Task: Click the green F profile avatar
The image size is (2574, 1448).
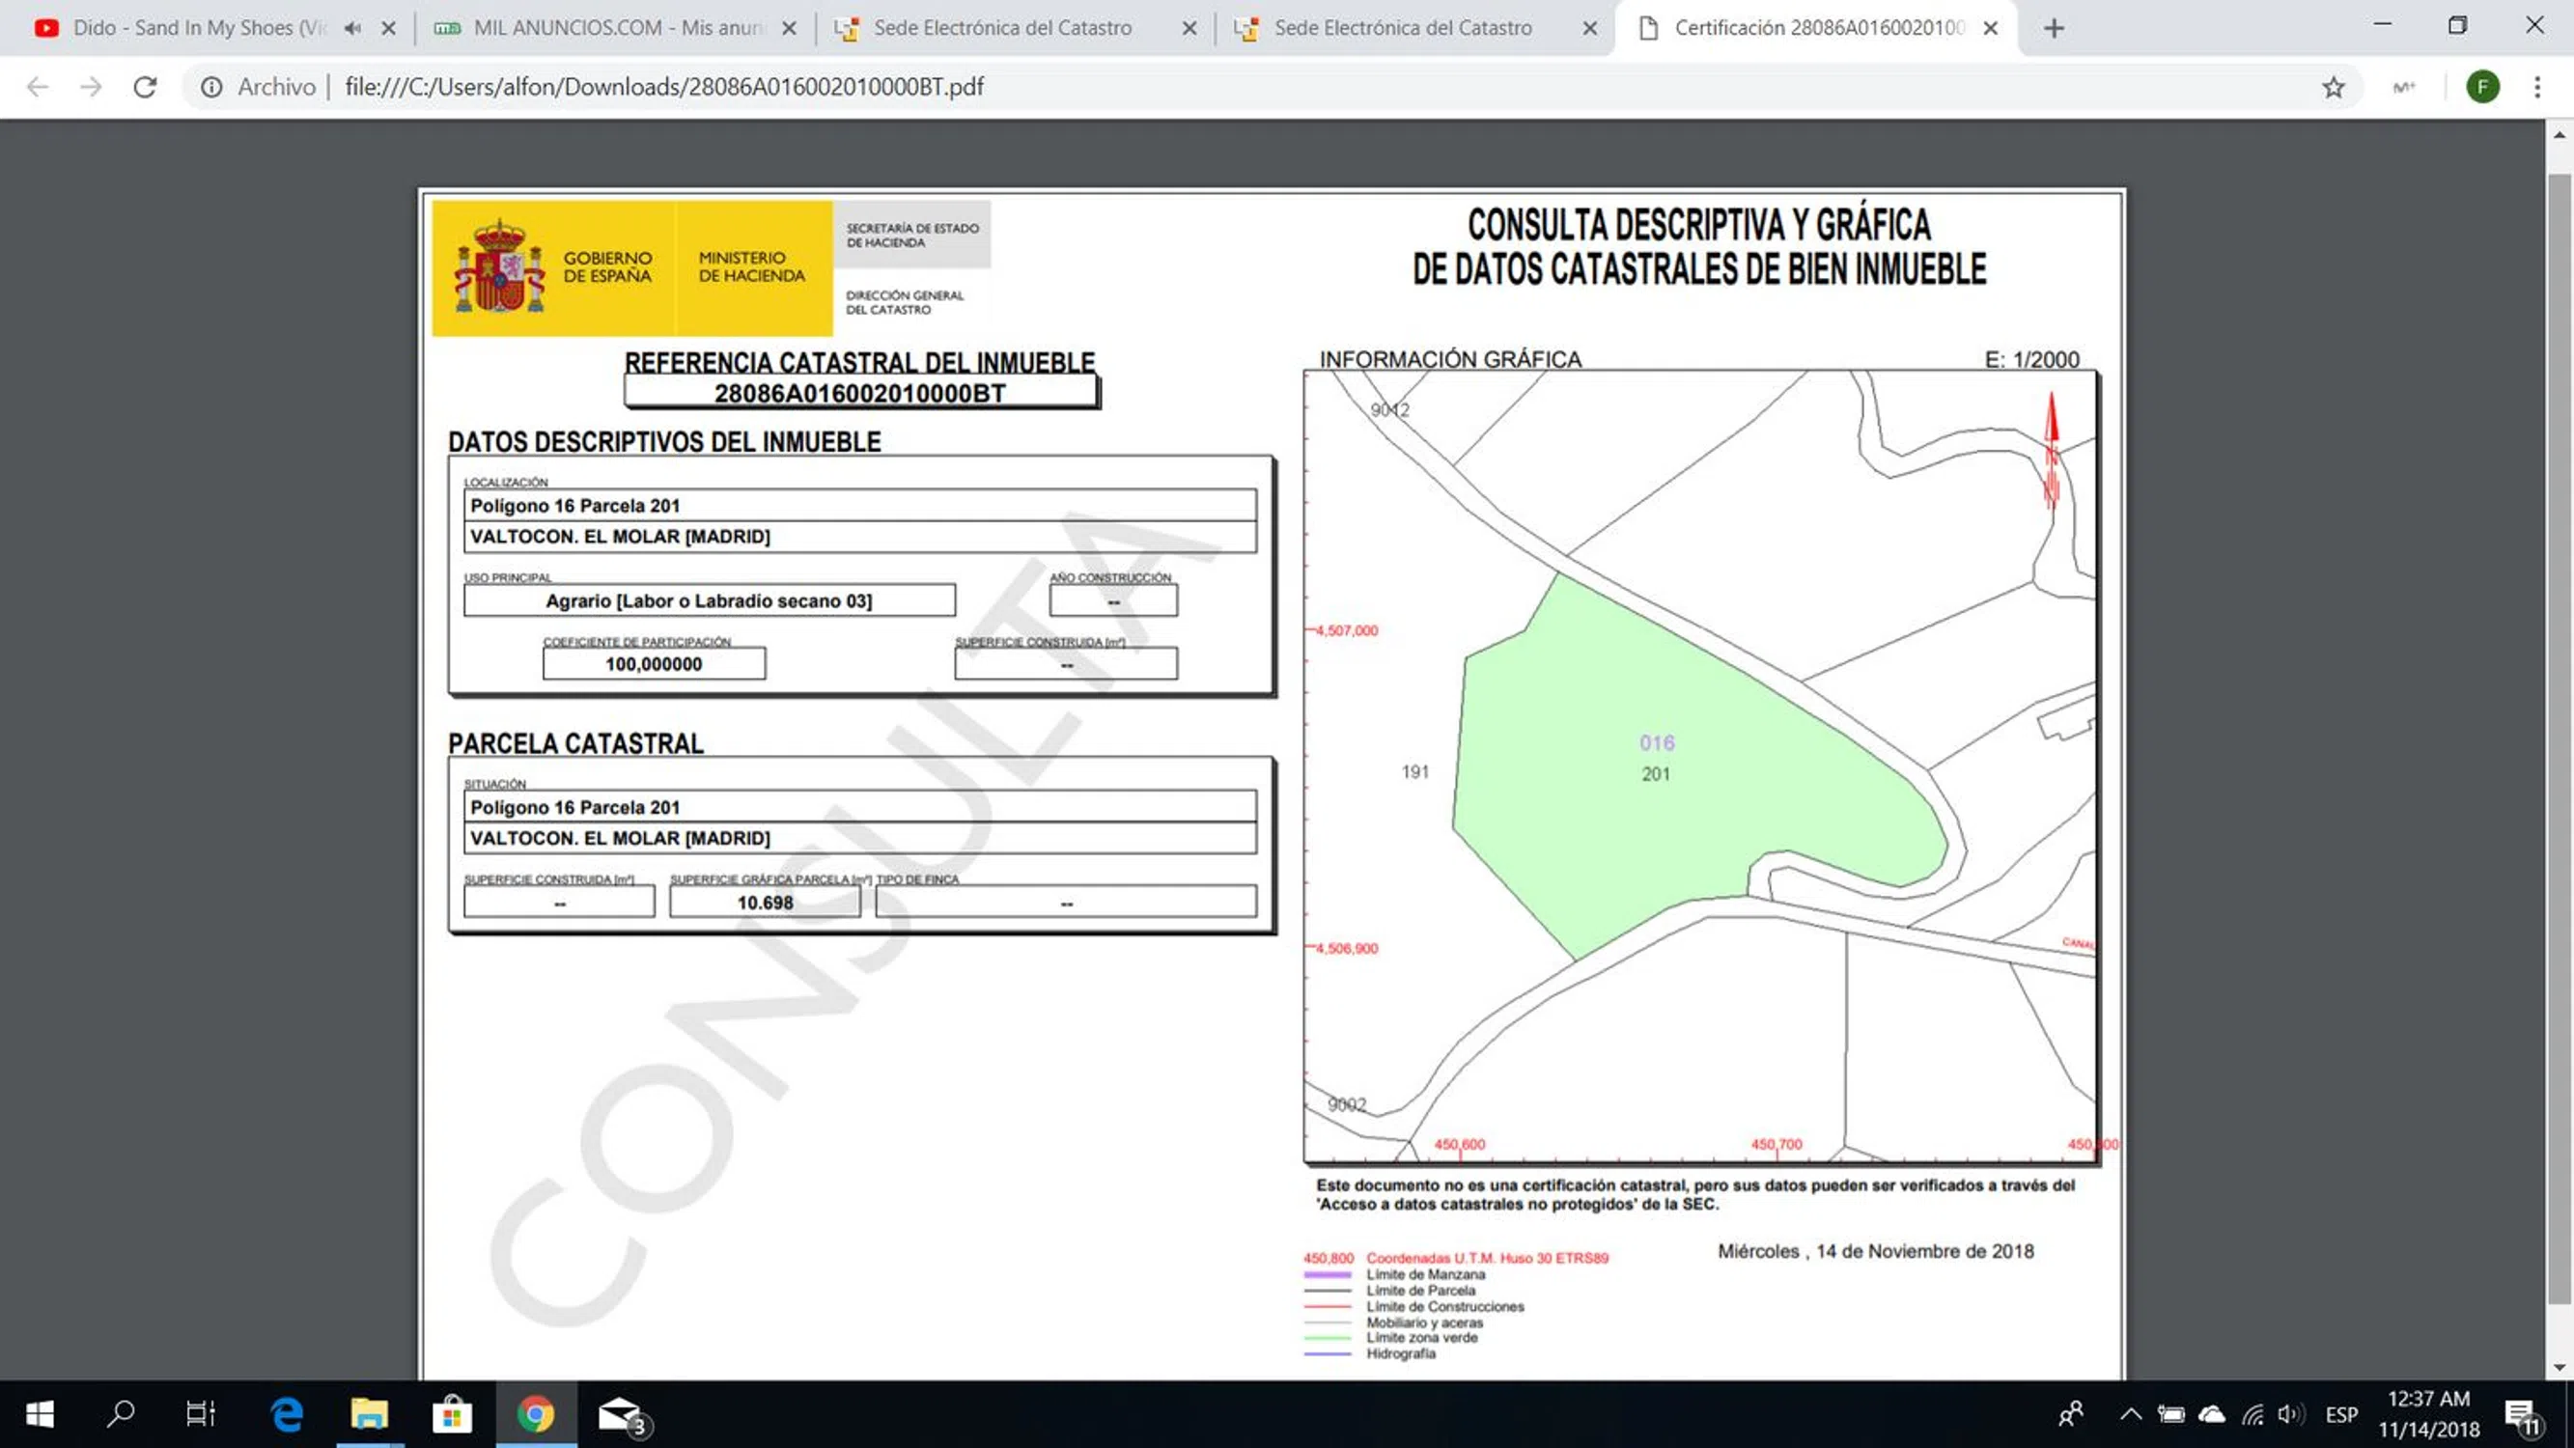Action: (2482, 87)
